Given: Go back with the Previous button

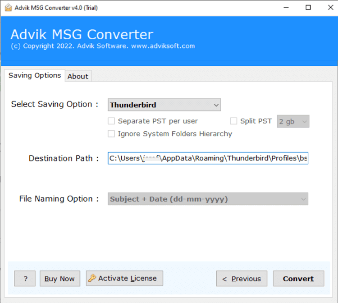Looking at the screenshot, I should tap(242, 279).
